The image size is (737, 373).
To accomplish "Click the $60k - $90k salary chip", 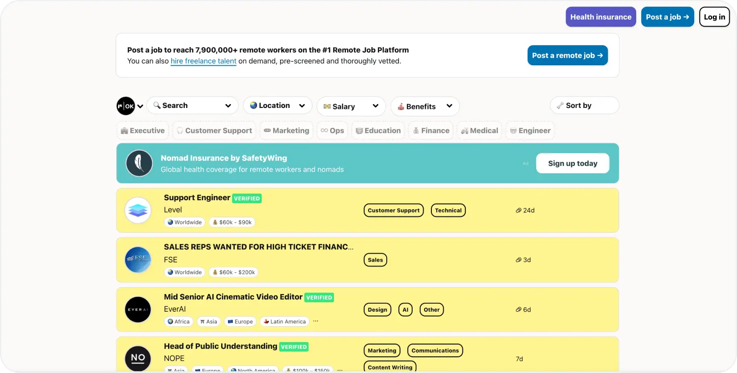I will click(232, 222).
